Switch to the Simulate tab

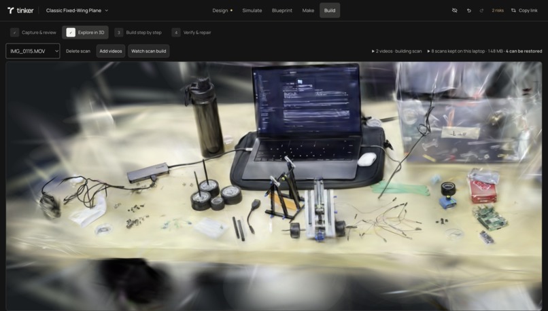pyautogui.click(x=252, y=10)
